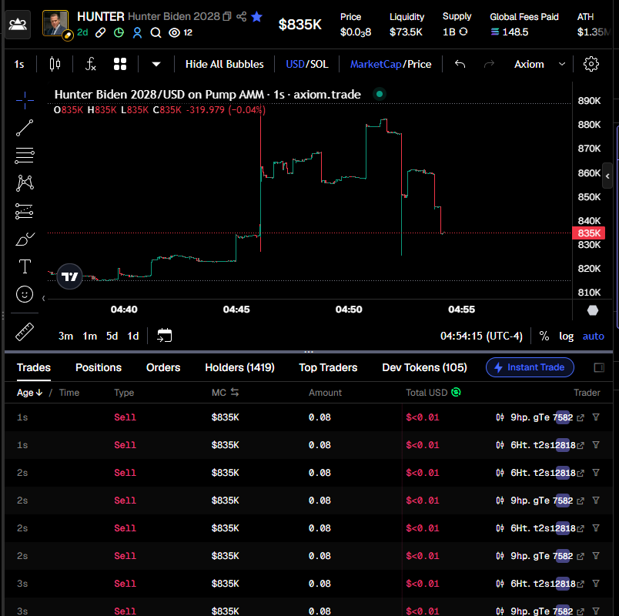
Task: Open the Axiom chart provider dropdown
Action: pos(539,64)
